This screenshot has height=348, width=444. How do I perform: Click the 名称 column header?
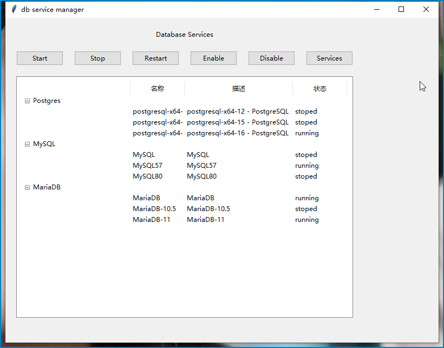[157, 89]
